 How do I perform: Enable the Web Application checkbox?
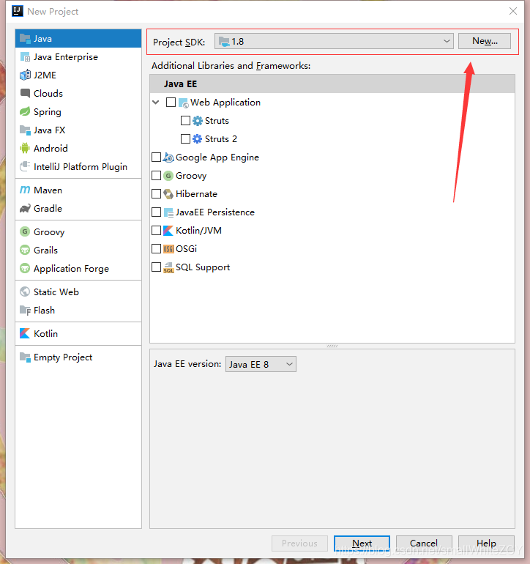[171, 103]
